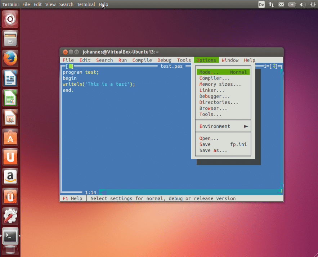
Task: Click the 'end.' code line
Action: (68, 90)
